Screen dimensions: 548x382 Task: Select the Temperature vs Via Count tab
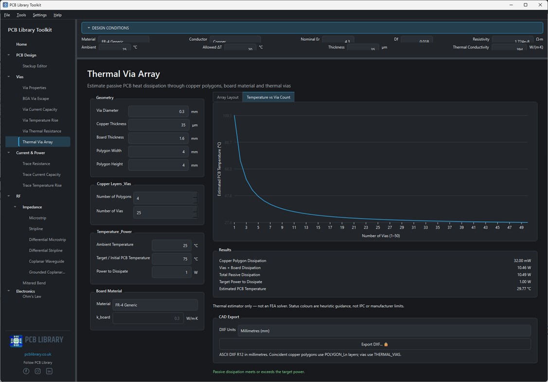coord(268,98)
